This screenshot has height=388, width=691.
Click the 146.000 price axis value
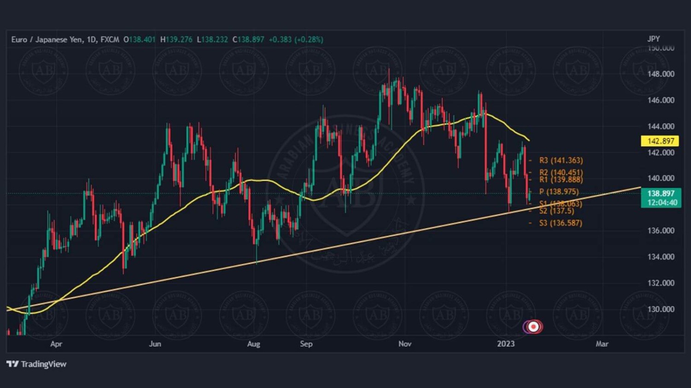click(661, 100)
